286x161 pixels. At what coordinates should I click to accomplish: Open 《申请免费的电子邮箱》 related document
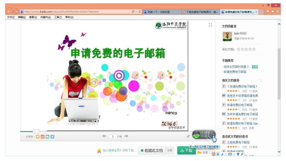243,86
